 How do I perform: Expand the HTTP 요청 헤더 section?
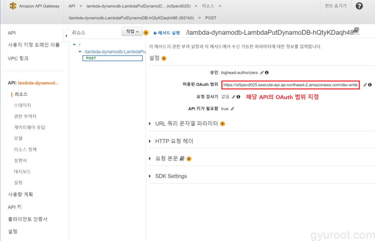(150, 141)
